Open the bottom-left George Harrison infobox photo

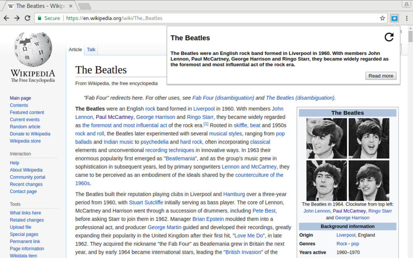327,181
